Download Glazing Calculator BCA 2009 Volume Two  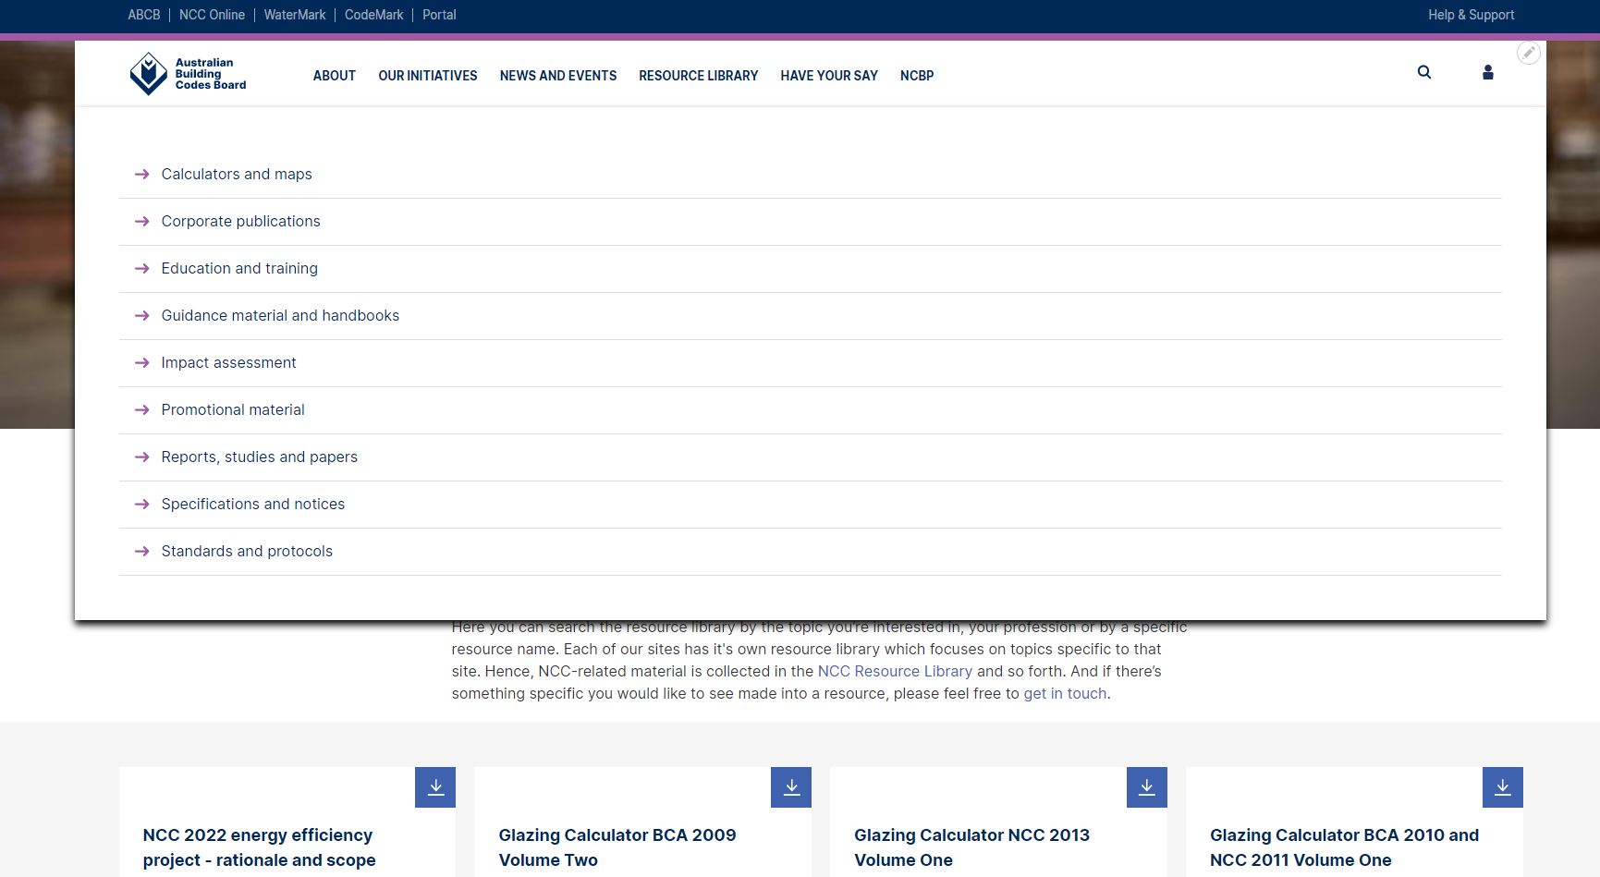pyautogui.click(x=790, y=786)
